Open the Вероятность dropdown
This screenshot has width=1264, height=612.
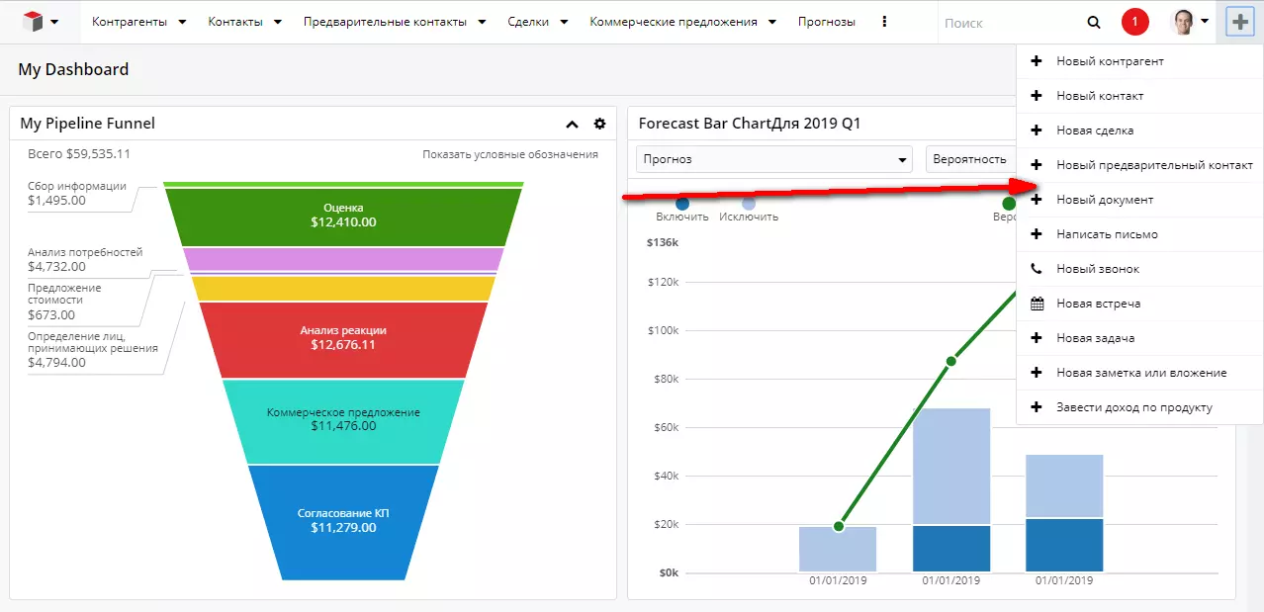click(971, 159)
